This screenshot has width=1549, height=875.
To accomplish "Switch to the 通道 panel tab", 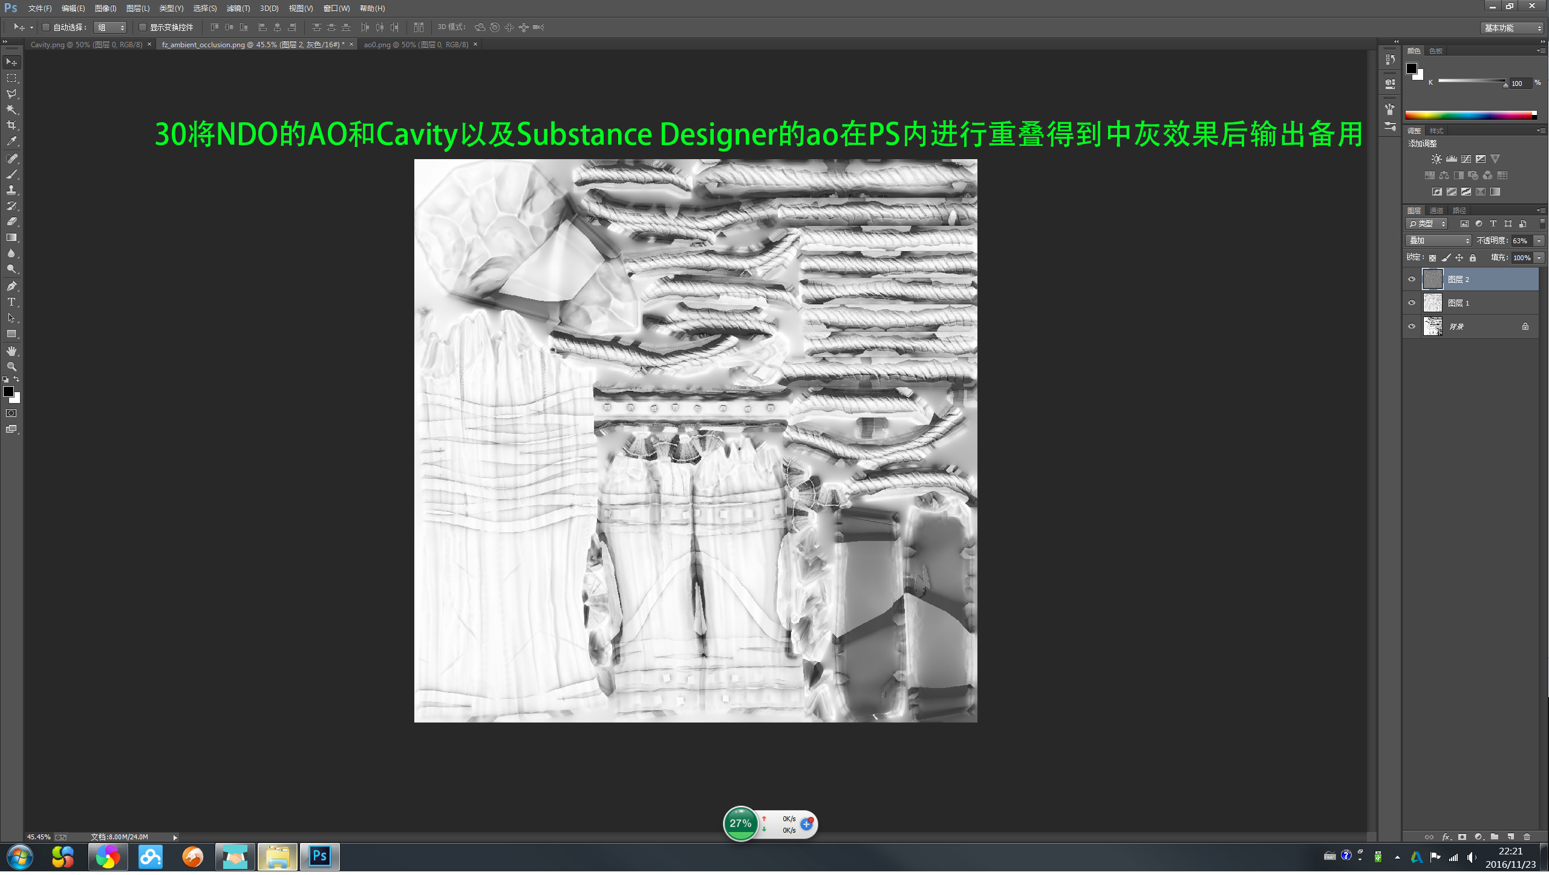I will tap(1436, 211).
